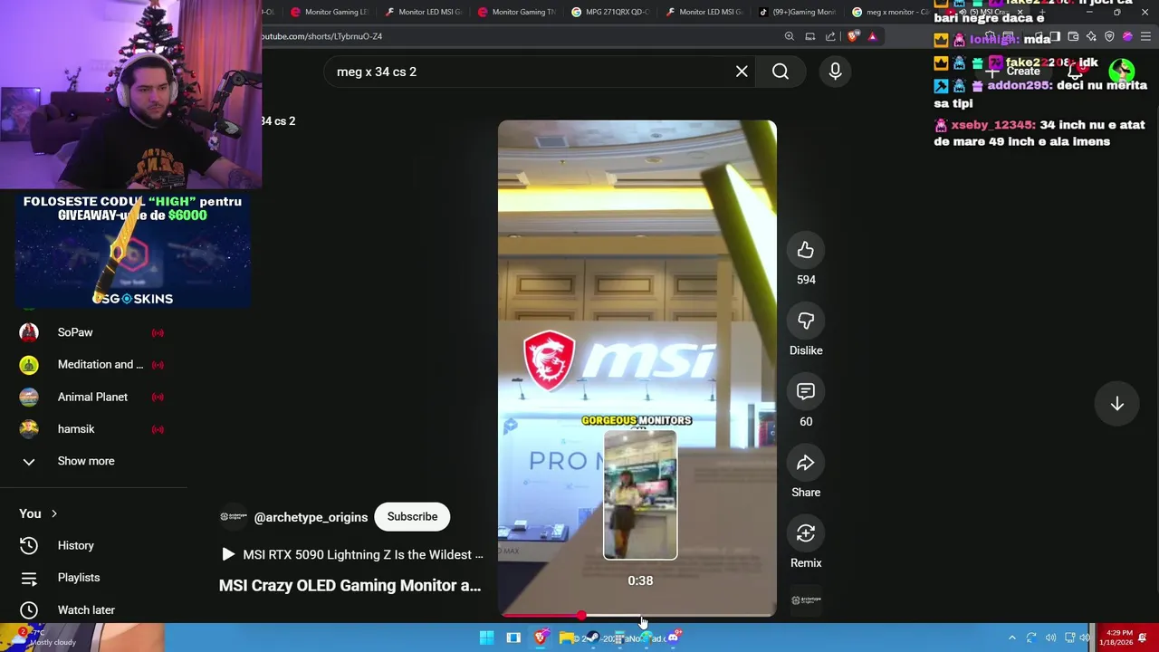Seek along the short's red progress bar

637,616
